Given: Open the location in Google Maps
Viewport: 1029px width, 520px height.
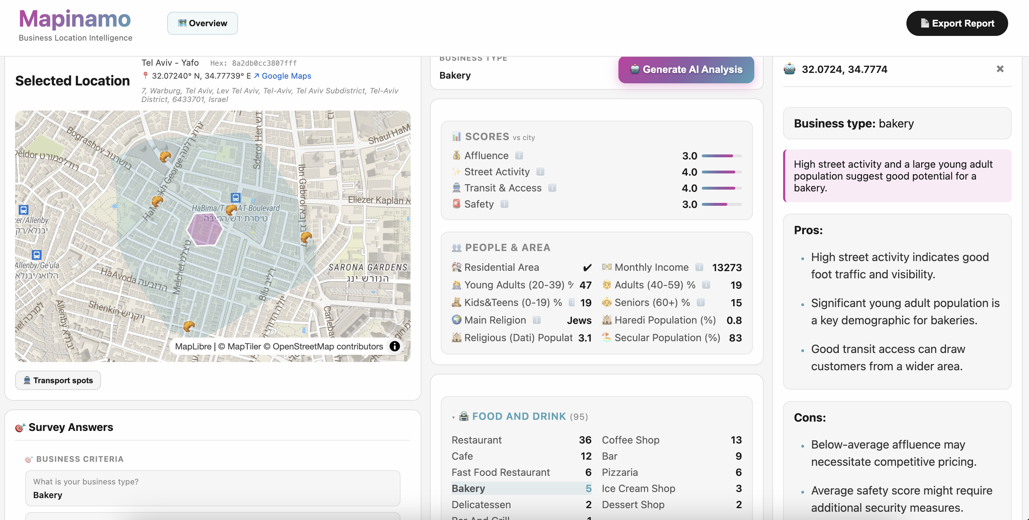Looking at the screenshot, I should point(286,76).
